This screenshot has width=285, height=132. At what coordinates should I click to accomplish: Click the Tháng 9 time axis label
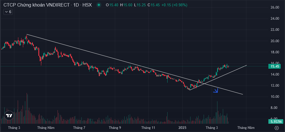[x=115, y=128]
